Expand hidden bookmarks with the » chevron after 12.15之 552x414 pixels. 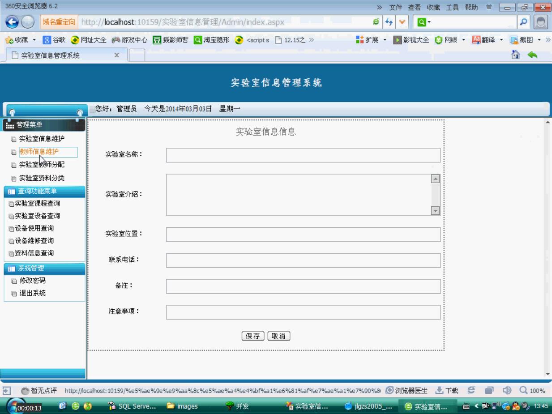pos(311,40)
